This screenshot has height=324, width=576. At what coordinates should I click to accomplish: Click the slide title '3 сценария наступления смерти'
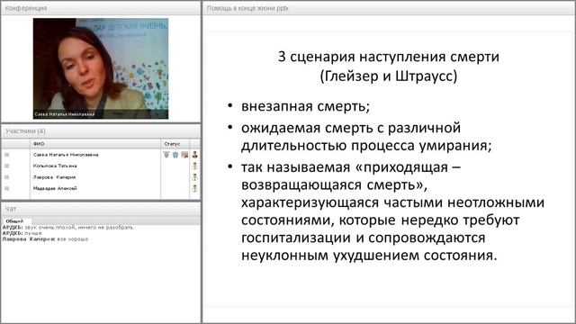coord(389,57)
